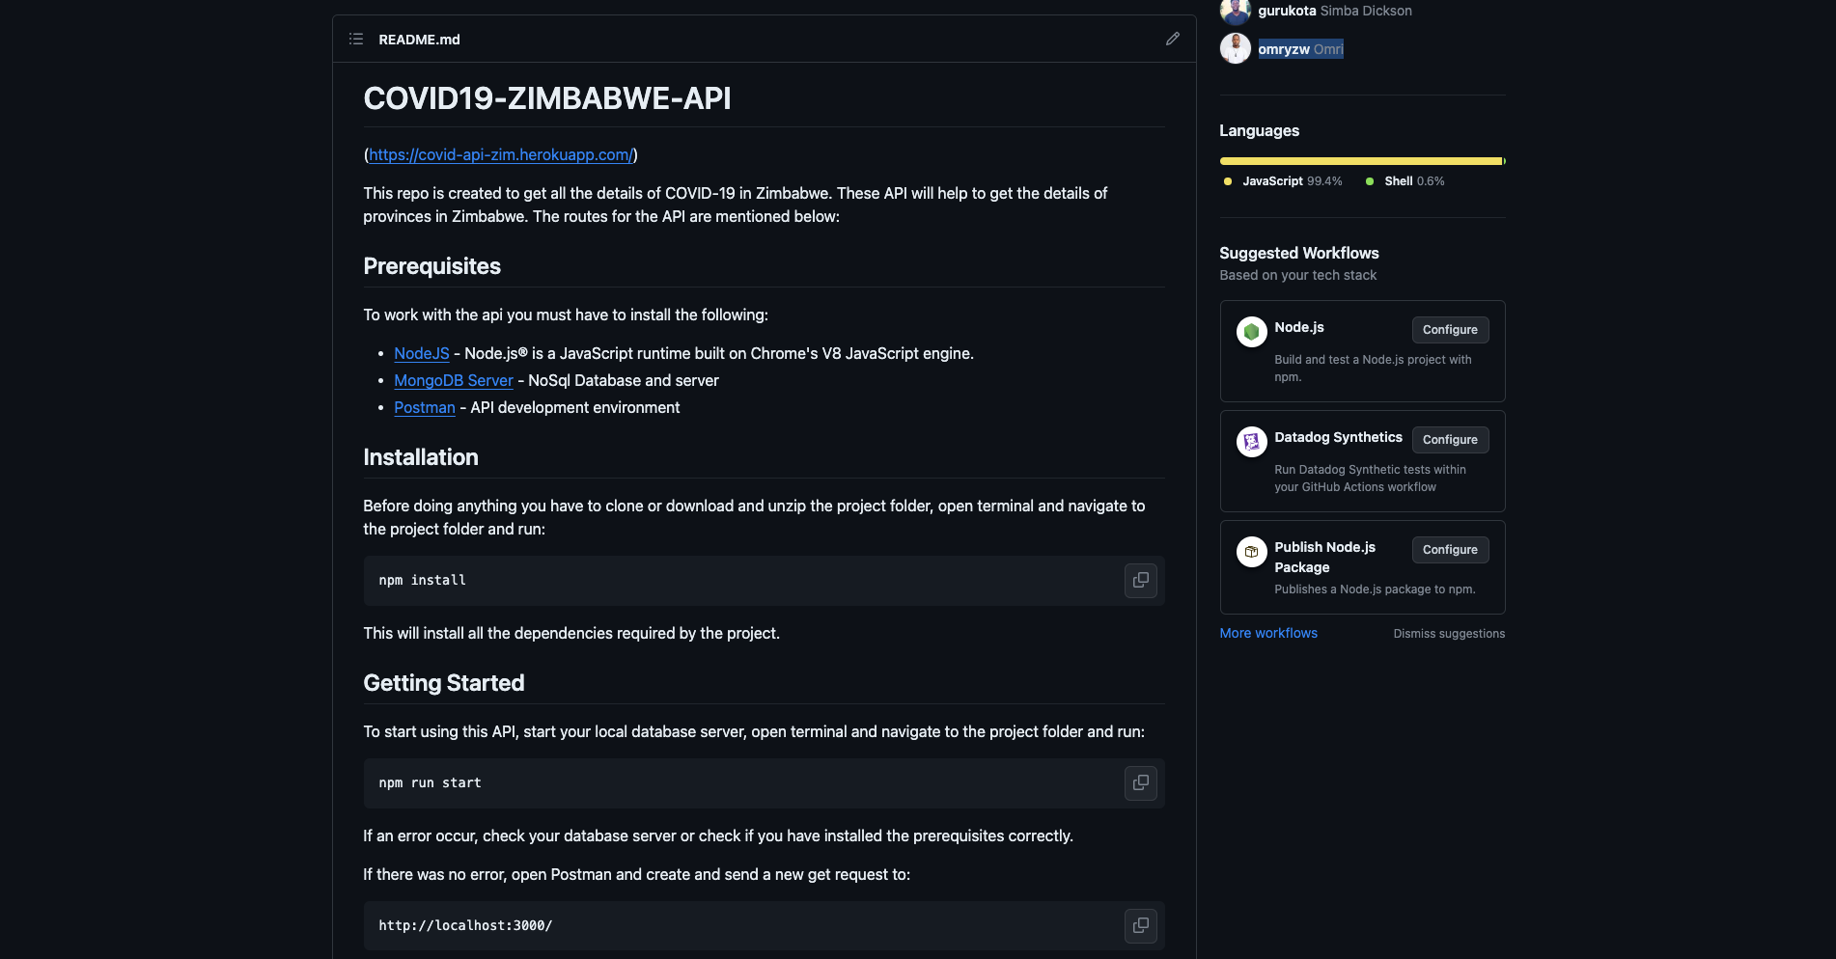Viewport: 1836px width, 959px height.
Task: Follow the NodeJS prerequisite link
Action: [422, 353]
